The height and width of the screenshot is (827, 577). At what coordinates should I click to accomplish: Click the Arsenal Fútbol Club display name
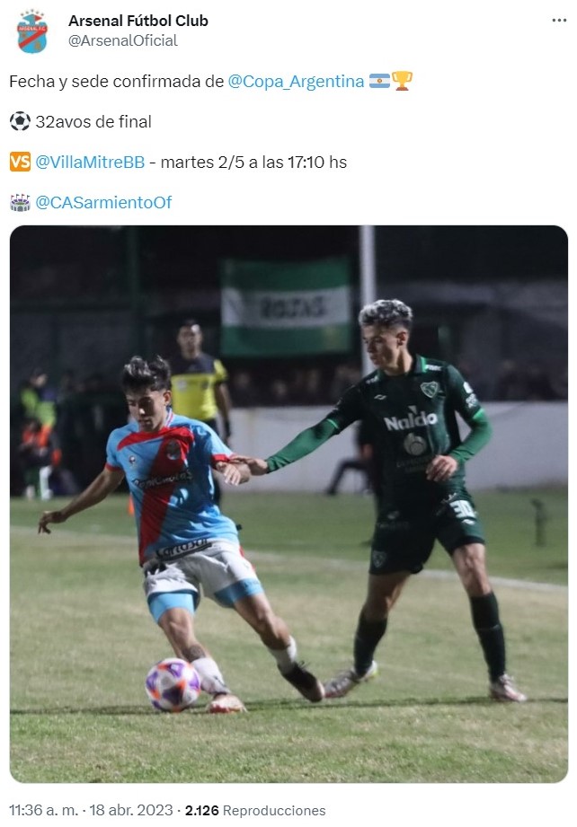138,21
